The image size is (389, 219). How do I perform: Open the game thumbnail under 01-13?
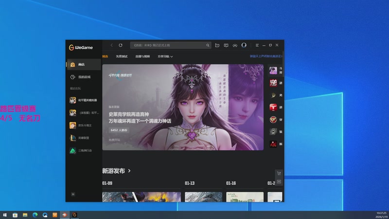(x=203, y=197)
